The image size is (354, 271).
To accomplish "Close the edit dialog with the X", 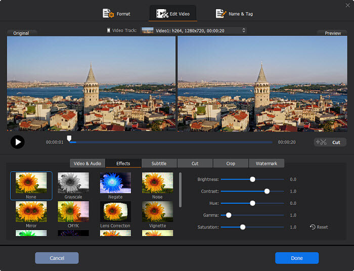I will [x=347, y=5].
